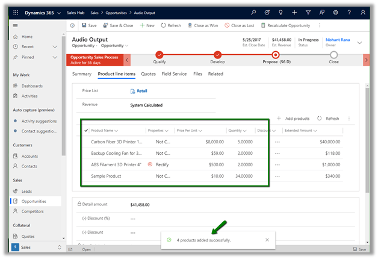Open the Retail price list link
This screenshot has width=378, height=259.
142,91
